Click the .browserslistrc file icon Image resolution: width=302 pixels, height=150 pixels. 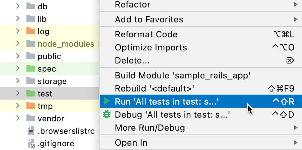click(31, 131)
